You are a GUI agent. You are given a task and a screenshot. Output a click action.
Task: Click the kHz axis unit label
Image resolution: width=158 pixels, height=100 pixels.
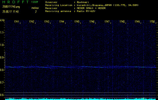click(x=2, y=20)
